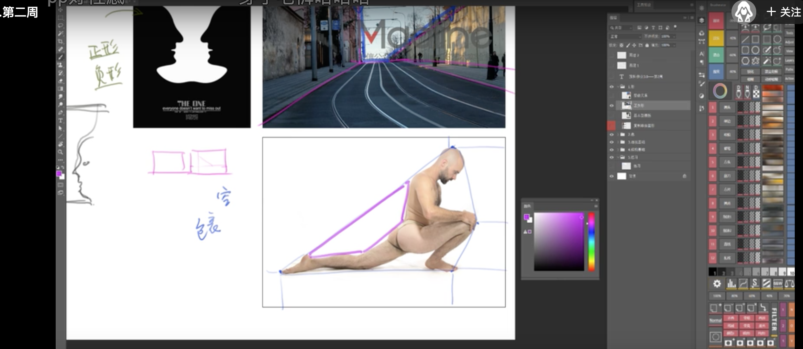Toggle Quick Mask mode icon

[60, 185]
